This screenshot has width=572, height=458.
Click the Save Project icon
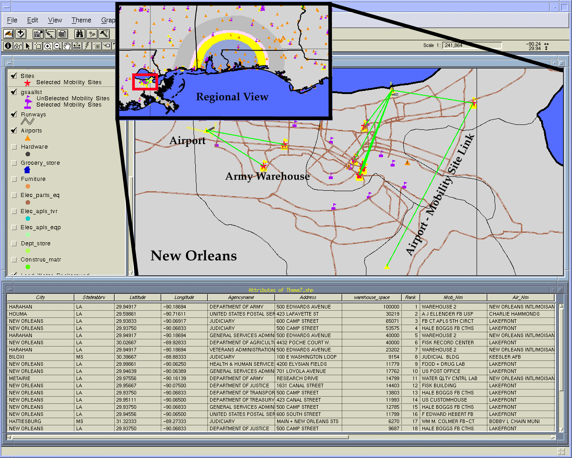pos(8,34)
